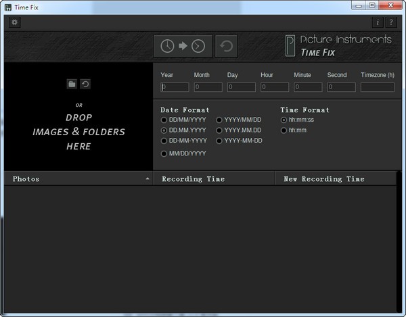Click the Recording Time column header

(214, 179)
